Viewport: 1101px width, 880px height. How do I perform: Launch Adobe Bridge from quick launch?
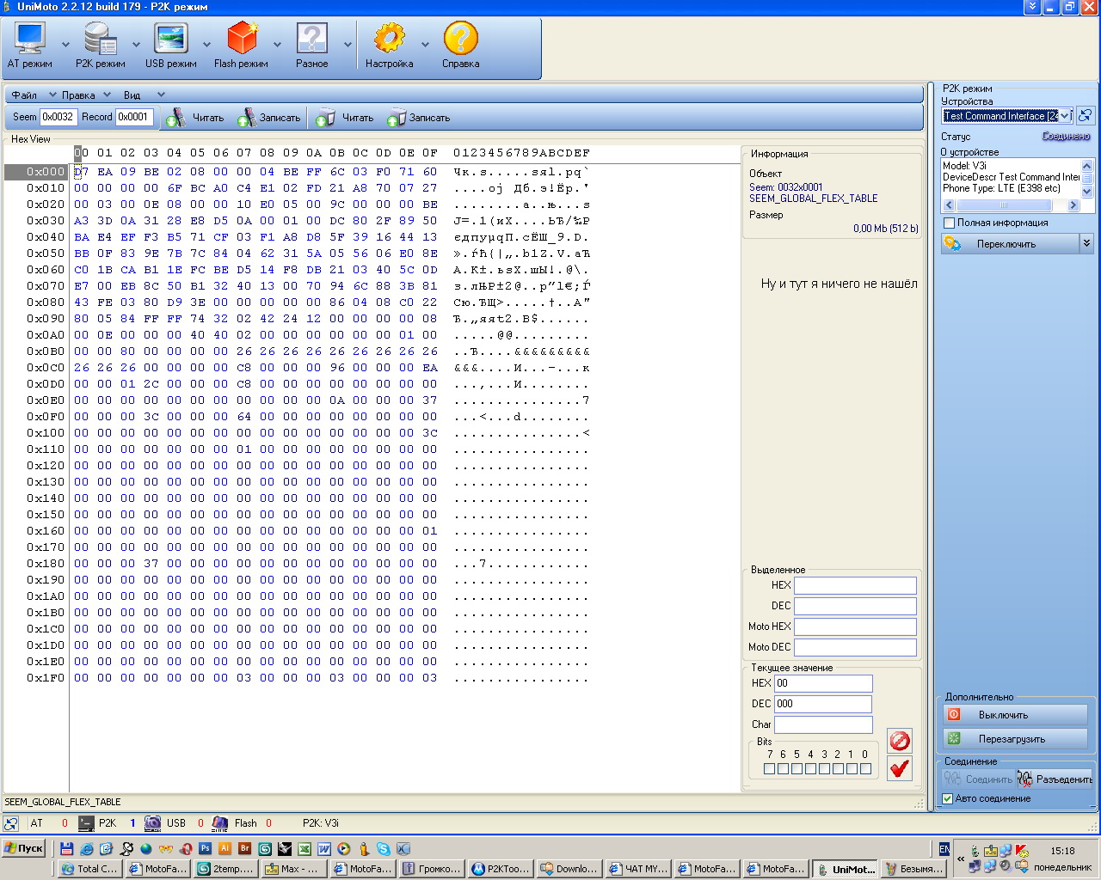[244, 848]
